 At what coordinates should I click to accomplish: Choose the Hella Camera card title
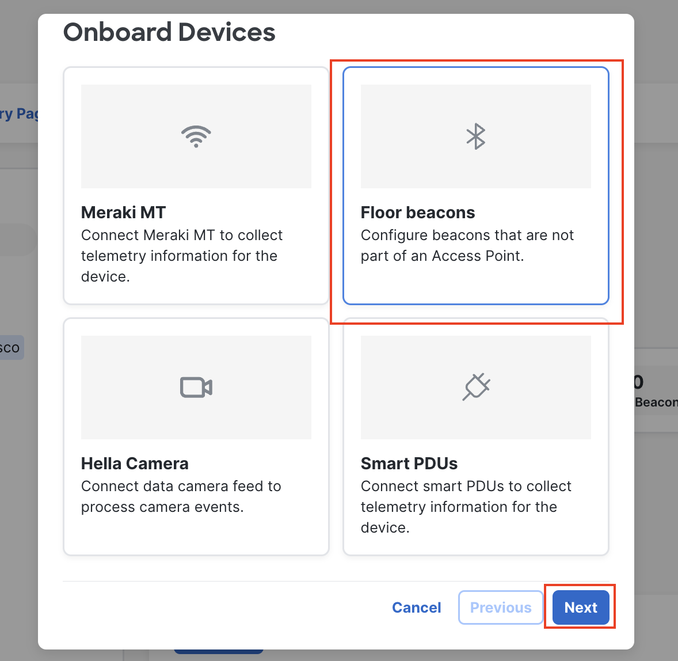click(135, 464)
